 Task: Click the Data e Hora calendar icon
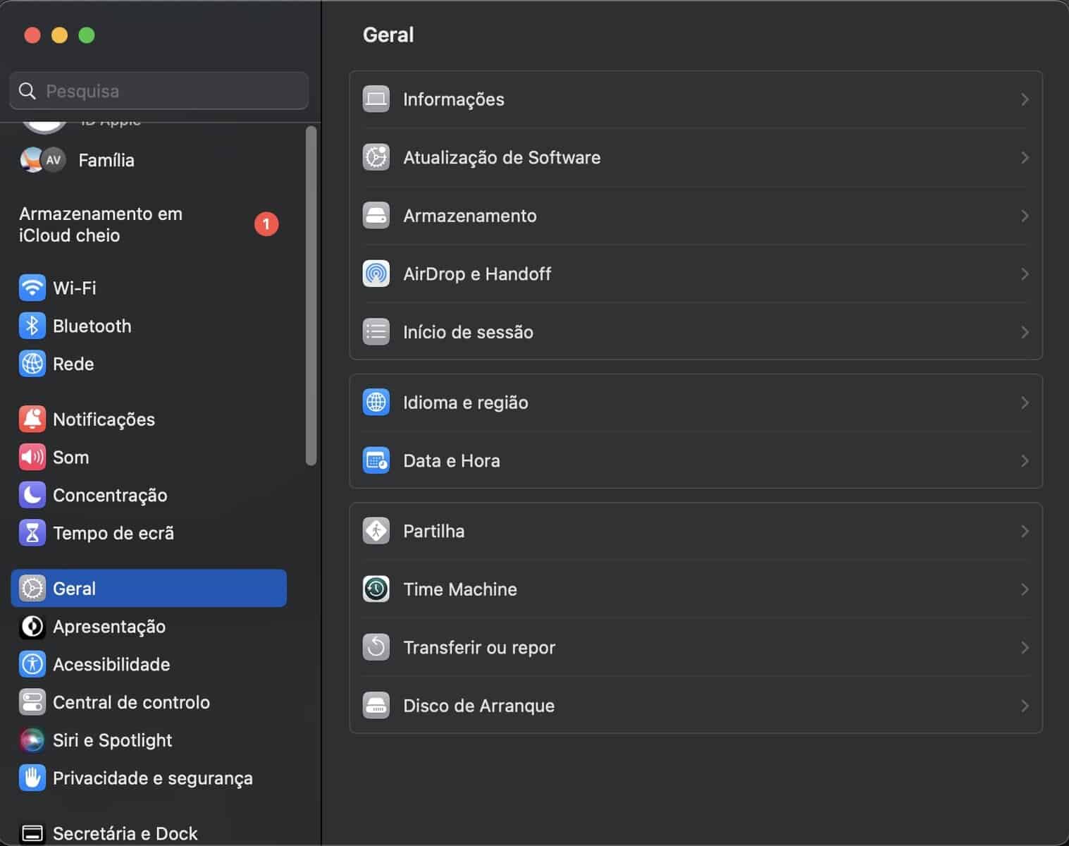click(x=376, y=460)
